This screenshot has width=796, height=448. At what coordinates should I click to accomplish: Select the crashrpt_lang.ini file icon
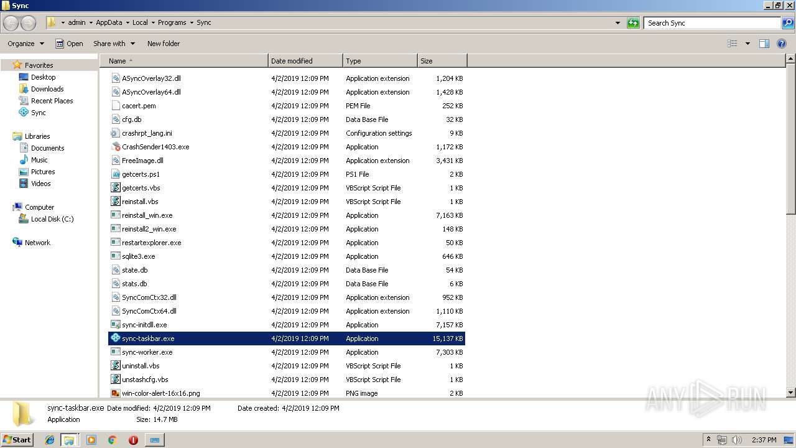point(115,133)
